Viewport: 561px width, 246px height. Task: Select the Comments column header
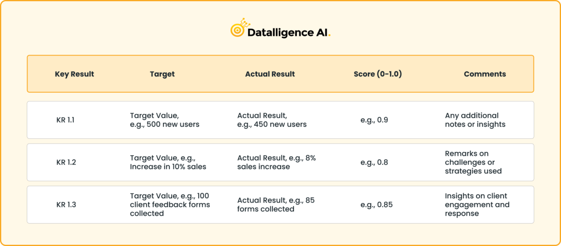tap(485, 74)
